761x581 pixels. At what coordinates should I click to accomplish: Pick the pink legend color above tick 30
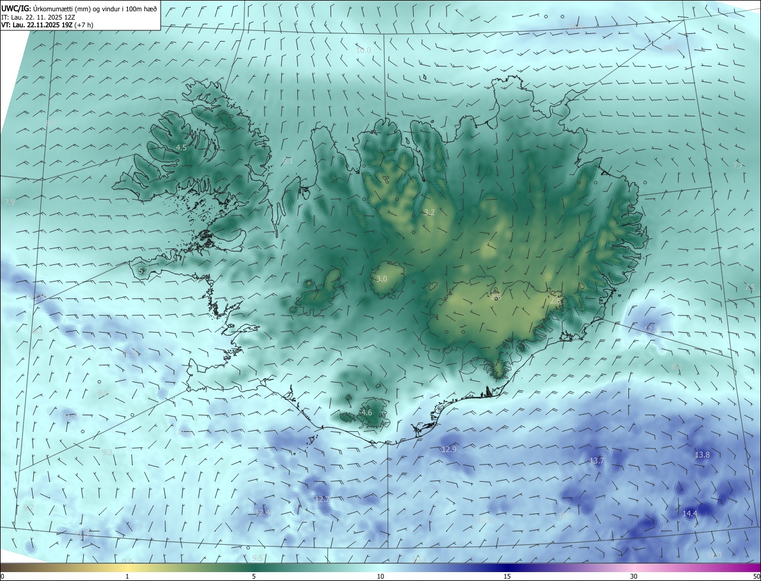coord(634,568)
